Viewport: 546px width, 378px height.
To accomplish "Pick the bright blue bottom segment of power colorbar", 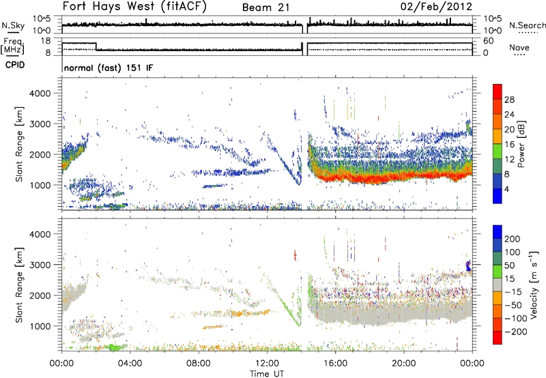I will (498, 196).
